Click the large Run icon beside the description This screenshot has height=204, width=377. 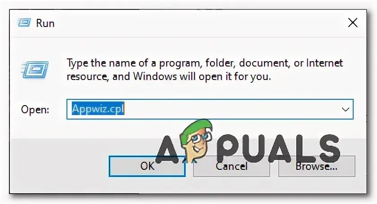35,70
